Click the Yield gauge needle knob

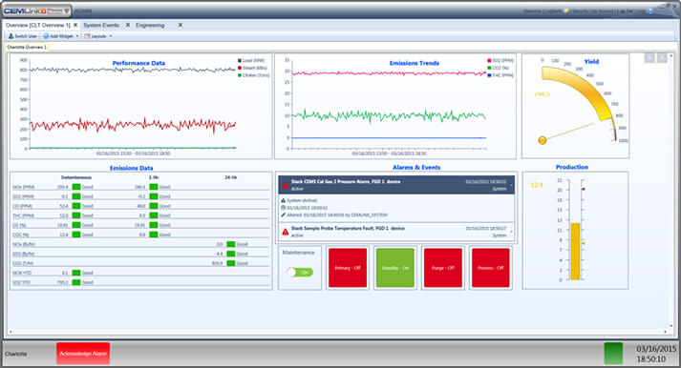point(542,140)
